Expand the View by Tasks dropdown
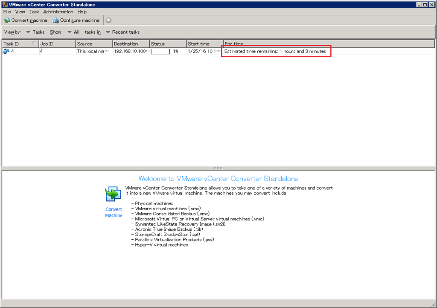 pyautogui.click(x=35, y=32)
